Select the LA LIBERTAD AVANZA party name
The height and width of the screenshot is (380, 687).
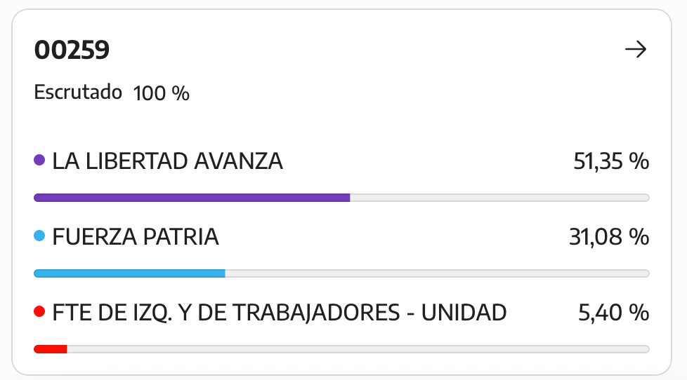point(167,161)
